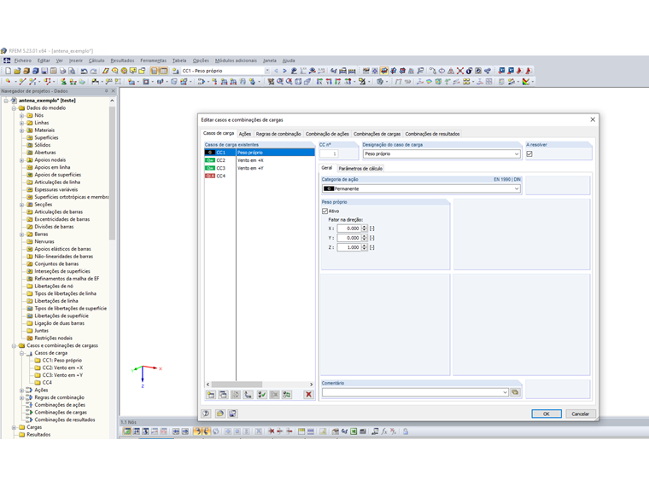Screen dimensions: 649x486
Task: Click the results color scale icon
Action: pos(526,82)
